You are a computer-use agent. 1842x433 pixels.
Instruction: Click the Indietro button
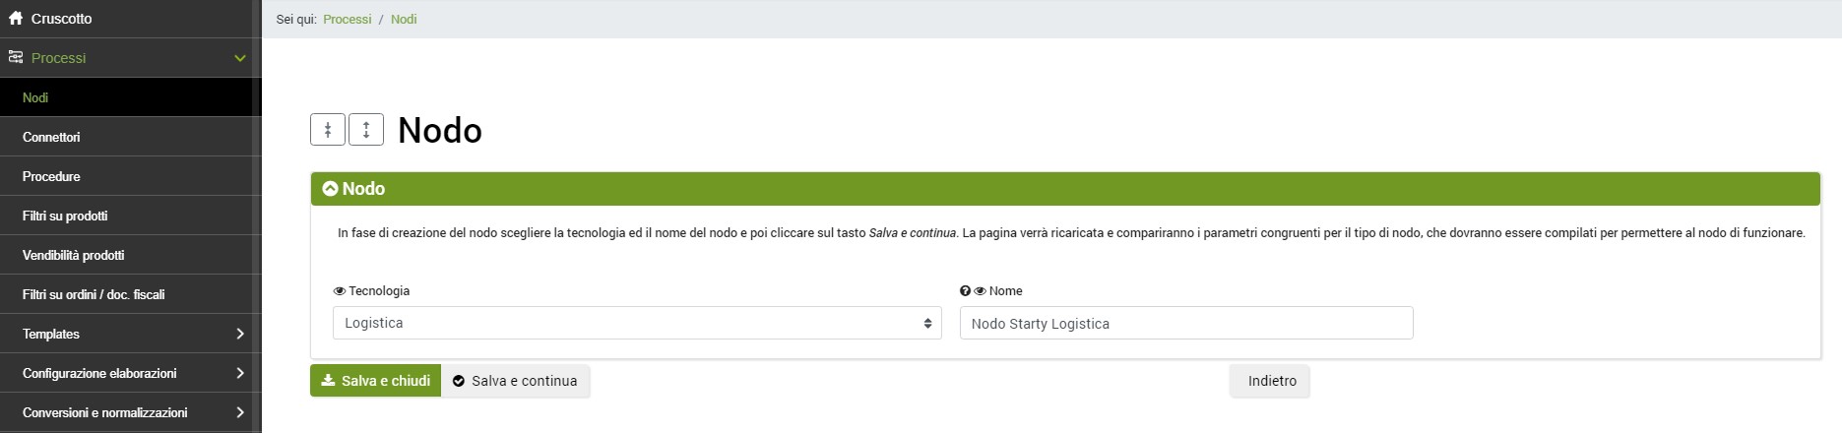[x=1271, y=381]
